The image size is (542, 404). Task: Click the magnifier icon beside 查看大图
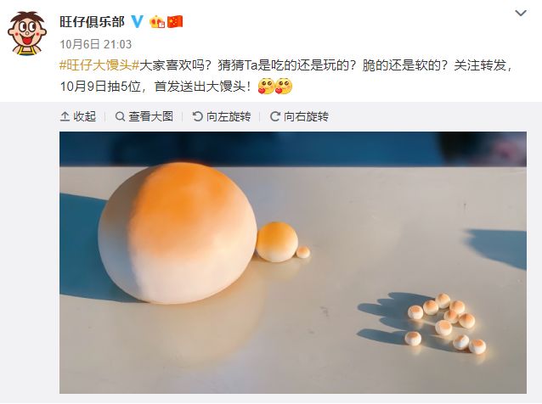(120, 117)
